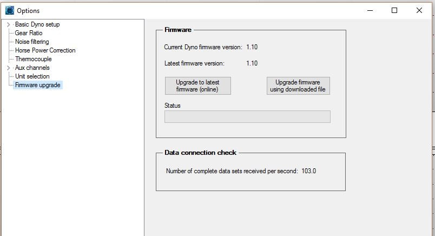
Task: Select the Firmware upgrade tree item
Action: [38, 85]
